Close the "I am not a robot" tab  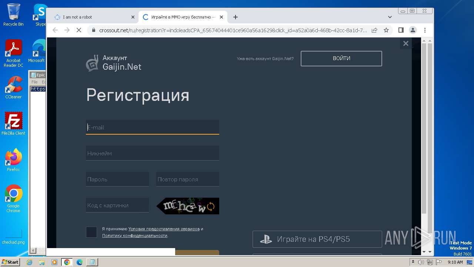(133, 17)
